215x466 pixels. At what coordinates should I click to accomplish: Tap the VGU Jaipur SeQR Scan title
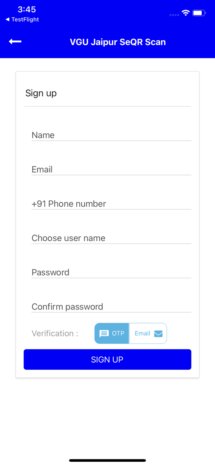(118, 42)
